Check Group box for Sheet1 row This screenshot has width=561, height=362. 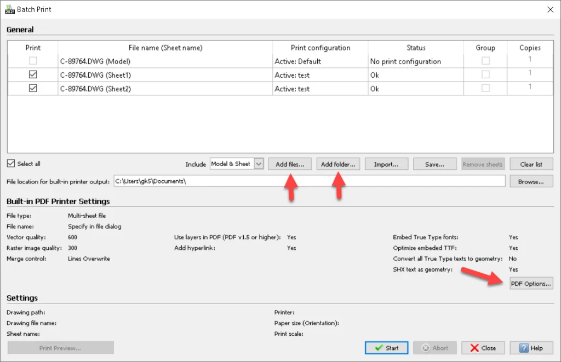[x=485, y=75]
